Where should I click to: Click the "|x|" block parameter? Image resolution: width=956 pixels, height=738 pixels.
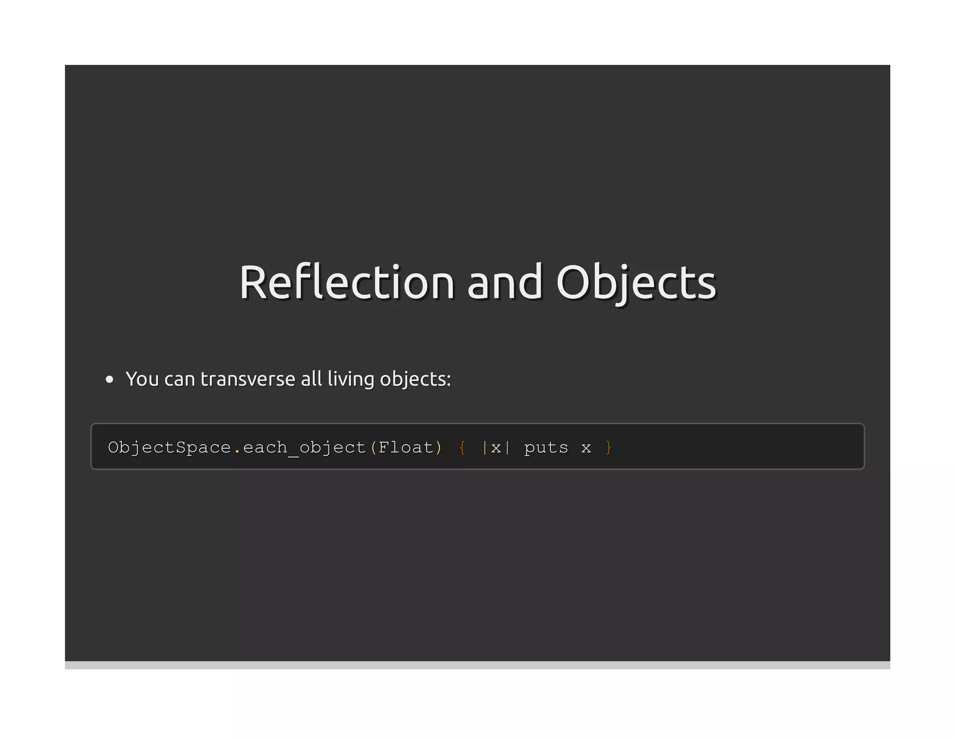[x=496, y=447]
